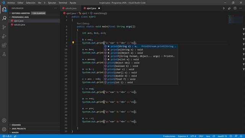
Task: Click the code minimap preview
Action: pos(235,19)
